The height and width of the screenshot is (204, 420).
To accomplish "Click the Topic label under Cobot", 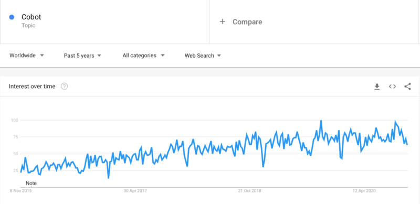I will (28, 26).
